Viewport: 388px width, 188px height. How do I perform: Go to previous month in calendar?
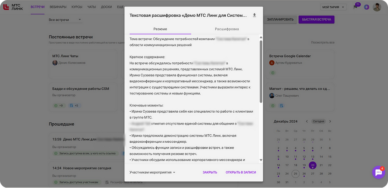pyautogui.click(x=307, y=121)
